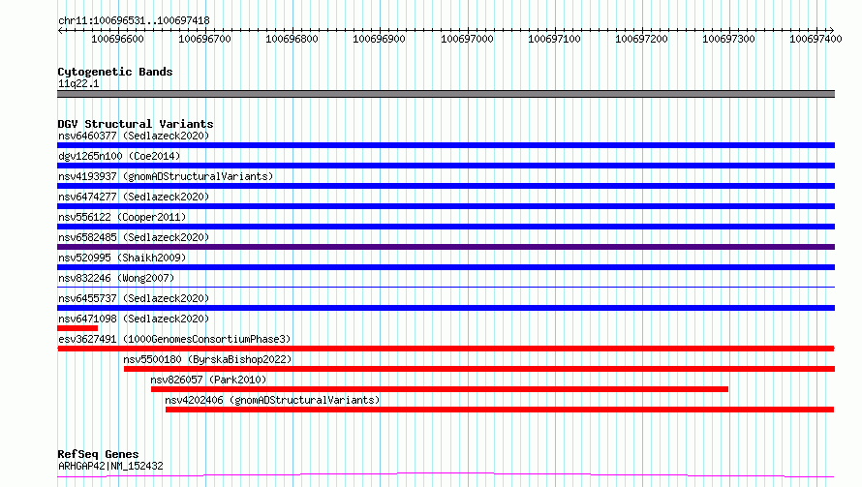Click the chr11:100696531..100697418 region label

[x=134, y=21]
